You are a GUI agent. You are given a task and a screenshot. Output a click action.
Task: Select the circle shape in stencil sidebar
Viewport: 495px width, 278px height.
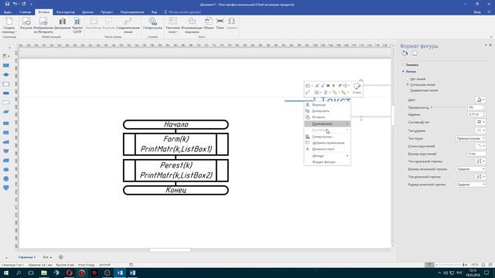pyautogui.click(x=6, y=178)
